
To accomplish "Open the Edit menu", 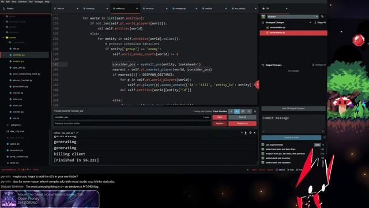I will point(7,2).
